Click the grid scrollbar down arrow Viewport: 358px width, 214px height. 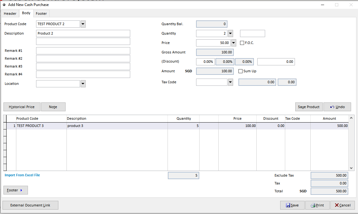point(351,168)
